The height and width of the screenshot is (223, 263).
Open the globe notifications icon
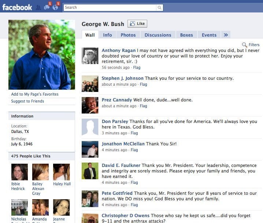55,7
